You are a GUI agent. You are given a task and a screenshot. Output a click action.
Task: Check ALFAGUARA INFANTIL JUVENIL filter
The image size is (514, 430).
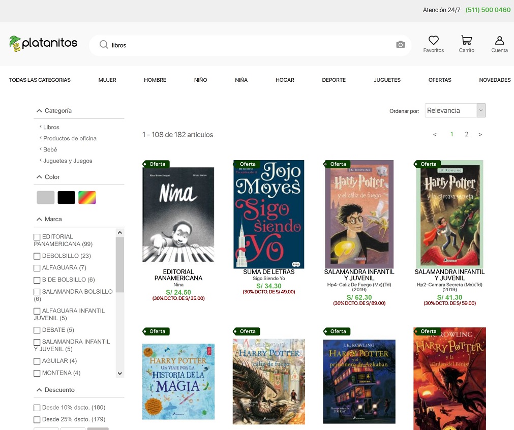point(37,311)
